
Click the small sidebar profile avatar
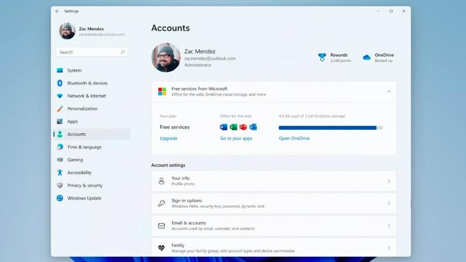tap(67, 31)
